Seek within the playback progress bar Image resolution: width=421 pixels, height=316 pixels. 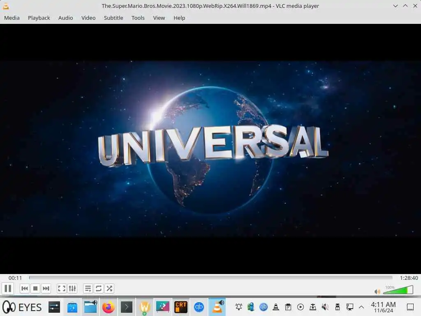[x=211, y=278]
